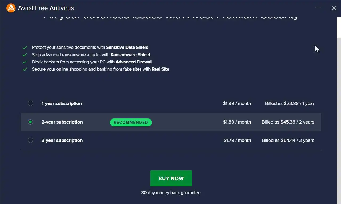Click the Avast logo icon
Image resolution: width=341 pixels, height=204 pixels.
(x=11, y=8)
